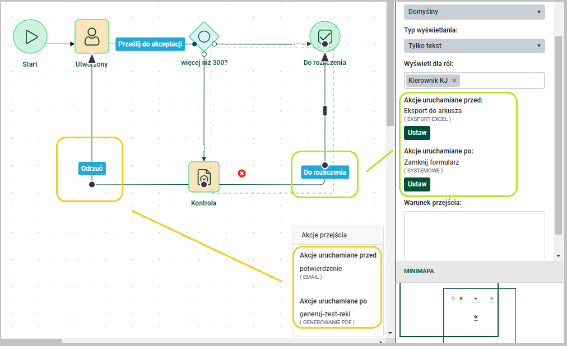
Task: Remove the Kierownik KJ role tag
Action: [x=454, y=81]
